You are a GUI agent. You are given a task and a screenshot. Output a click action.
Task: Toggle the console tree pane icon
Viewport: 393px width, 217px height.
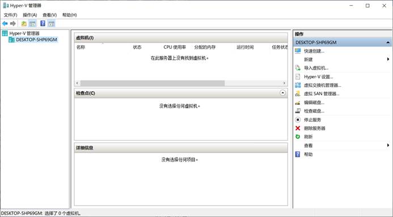pyautogui.click(x=32, y=24)
